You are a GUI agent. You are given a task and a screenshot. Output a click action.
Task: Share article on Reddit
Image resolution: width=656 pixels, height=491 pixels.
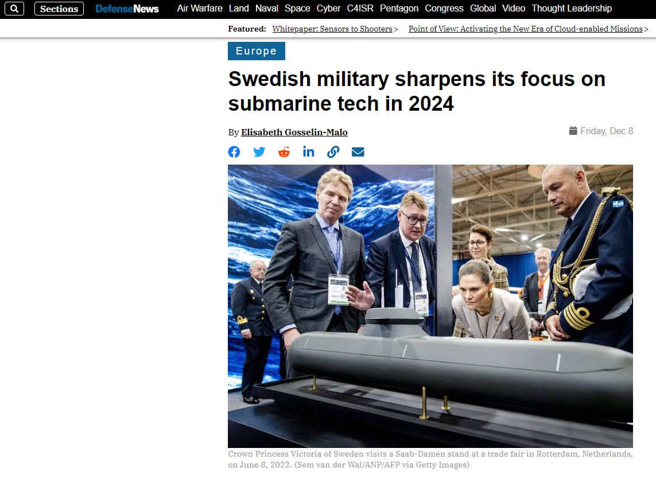284,152
